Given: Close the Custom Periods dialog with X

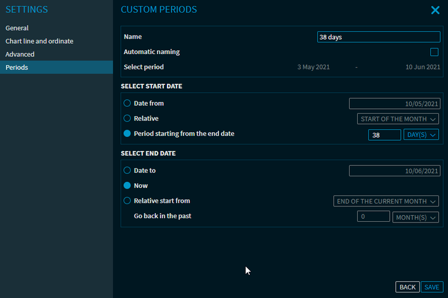Looking at the screenshot, I should (435, 10).
